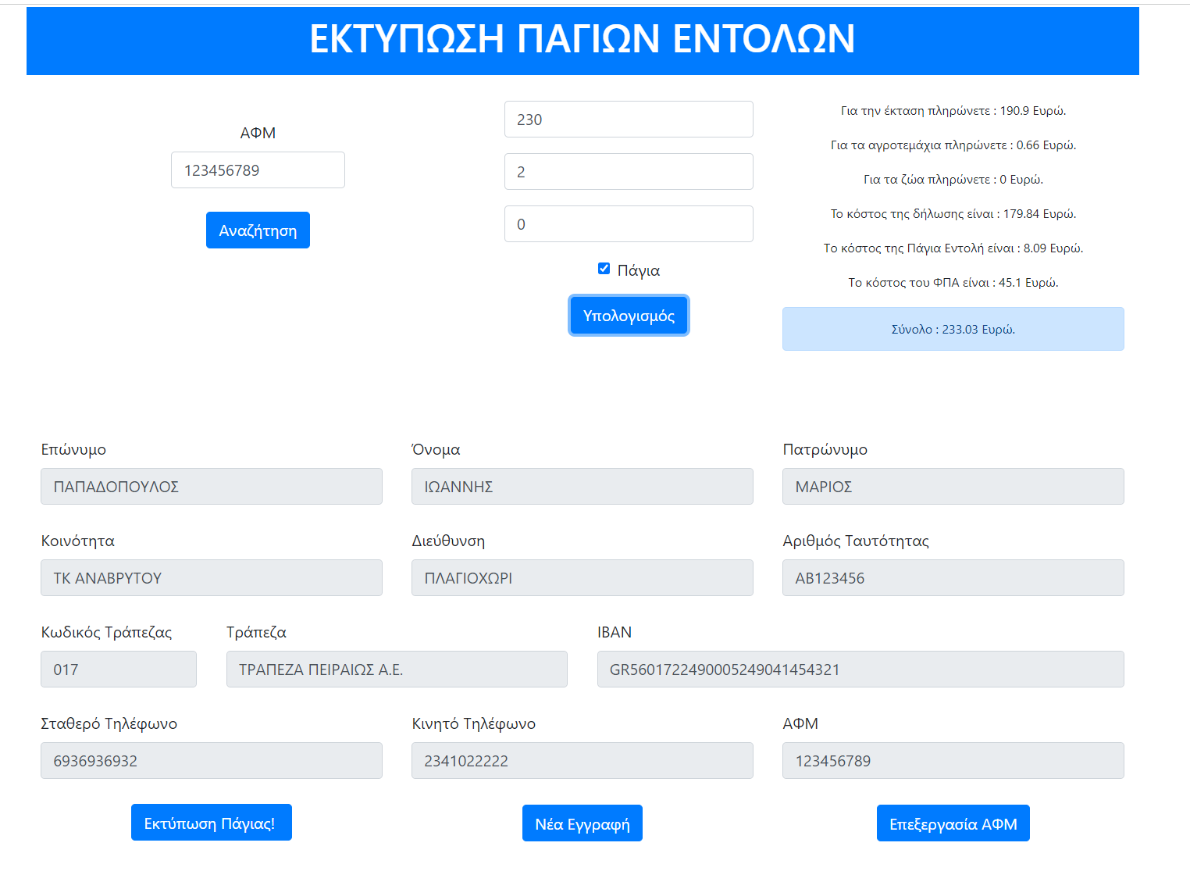Image resolution: width=1190 pixels, height=882 pixels.
Task: Select the IBAN field
Action: tap(860, 670)
